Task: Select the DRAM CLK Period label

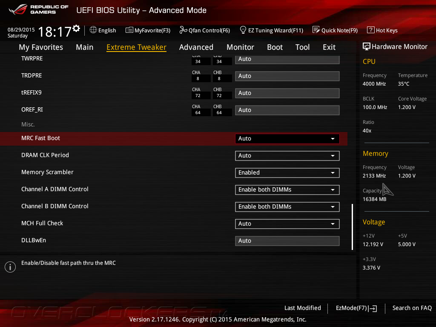Action: pyautogui.click(x=45, y=155)
